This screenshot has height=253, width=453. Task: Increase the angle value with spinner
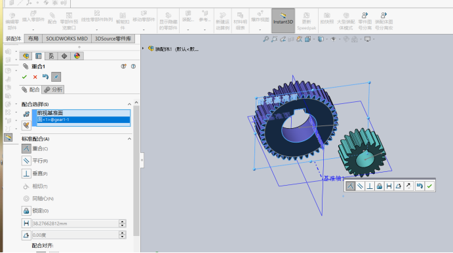(x=123, y=233)
